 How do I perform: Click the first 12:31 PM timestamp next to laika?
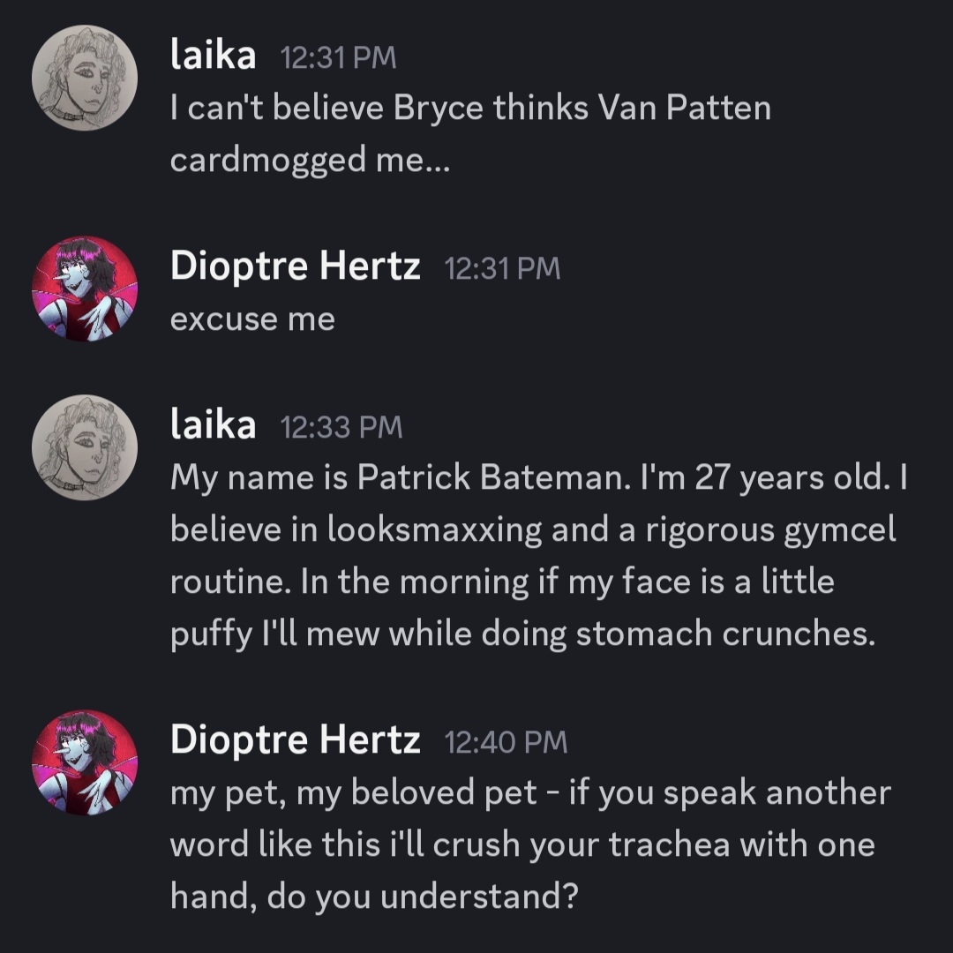(338, 58)
